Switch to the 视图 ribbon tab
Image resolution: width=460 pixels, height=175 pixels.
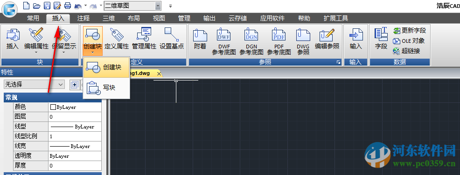[x=159, y=19]
